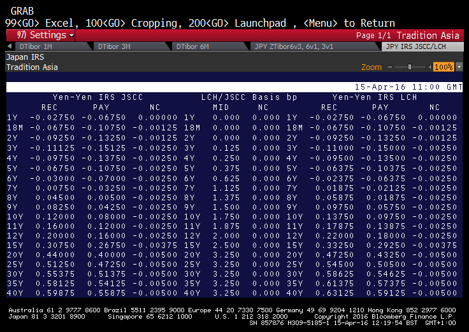The width and height of the screenshot is (469, 332).
Task: Click LCH 7Y REC value 0.01875
Action: pos(335,188)
